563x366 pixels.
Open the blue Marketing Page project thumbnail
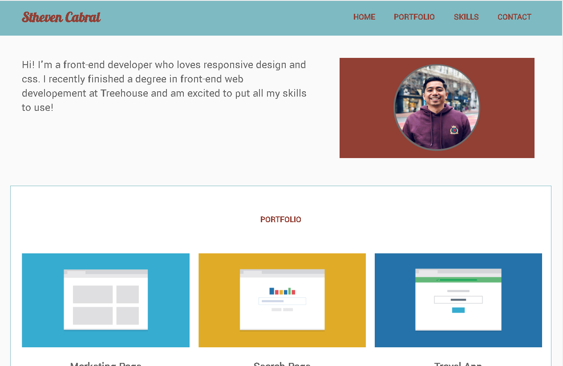pos(106,300)
